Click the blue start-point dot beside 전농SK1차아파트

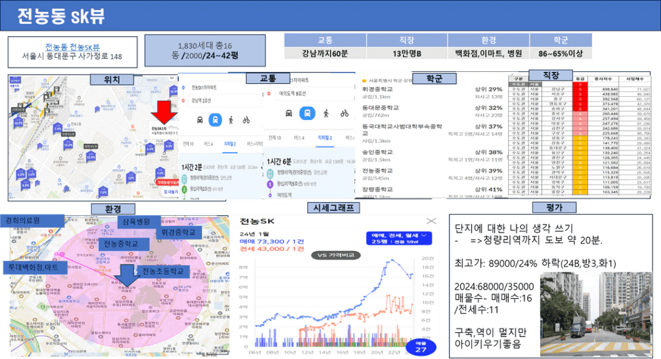tap(183, 88)
